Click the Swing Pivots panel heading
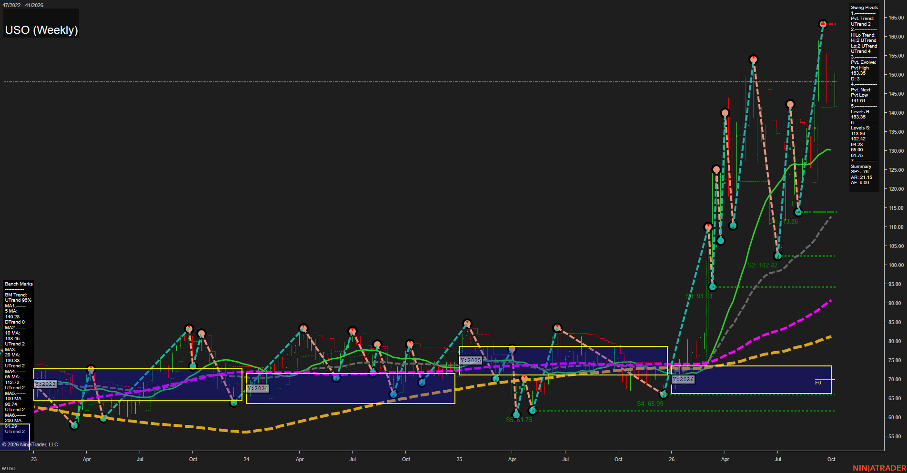The width and height of the screenshot is (907, 473). (864, 8)
